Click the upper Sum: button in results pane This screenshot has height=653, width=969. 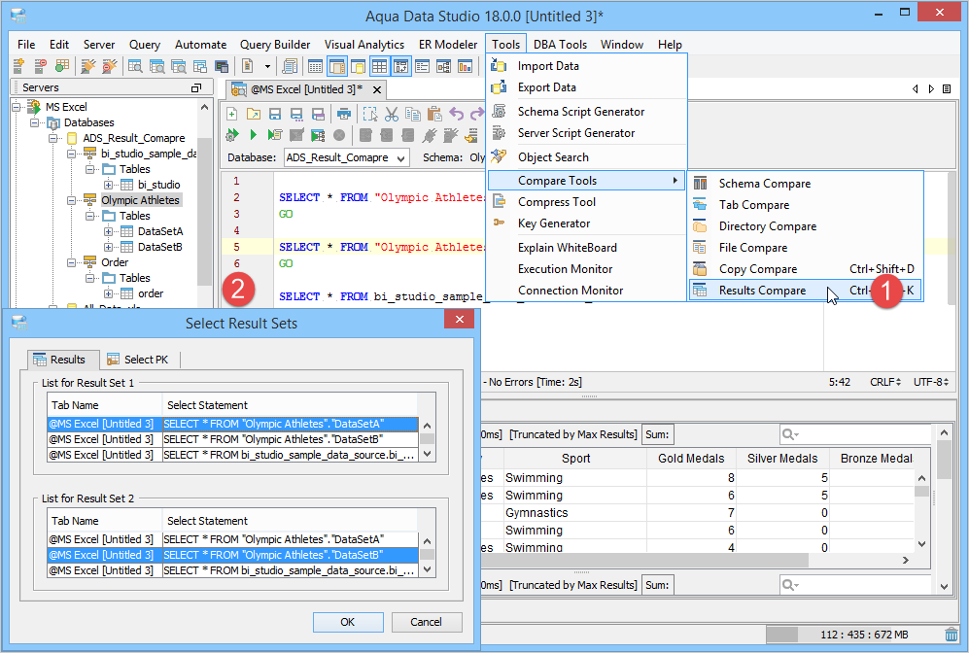click(x=657, y=434)
